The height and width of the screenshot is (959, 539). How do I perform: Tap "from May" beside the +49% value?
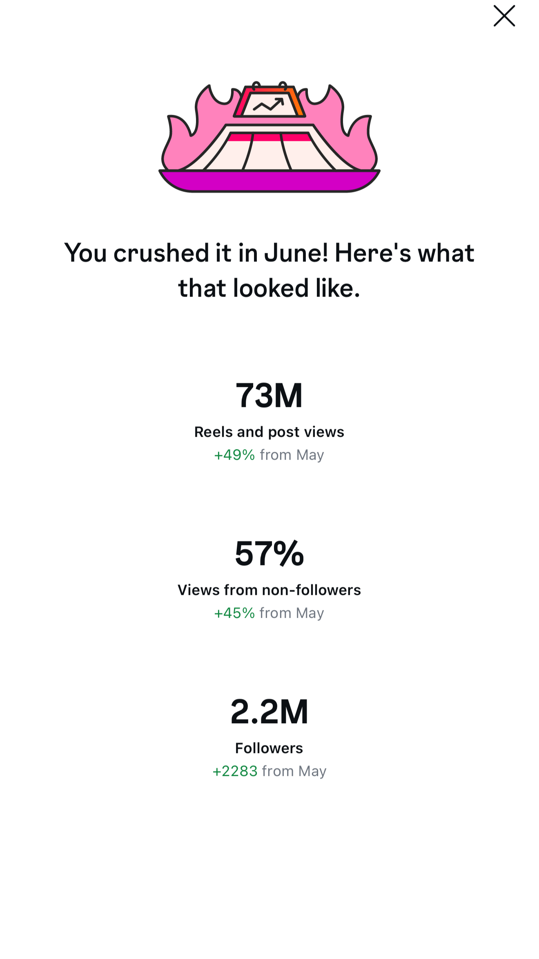point(292,455)
